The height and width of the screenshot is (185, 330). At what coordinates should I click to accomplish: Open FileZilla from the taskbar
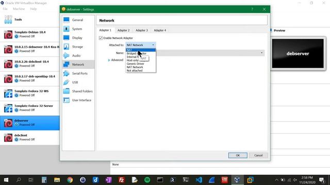[x=122, y=180]
